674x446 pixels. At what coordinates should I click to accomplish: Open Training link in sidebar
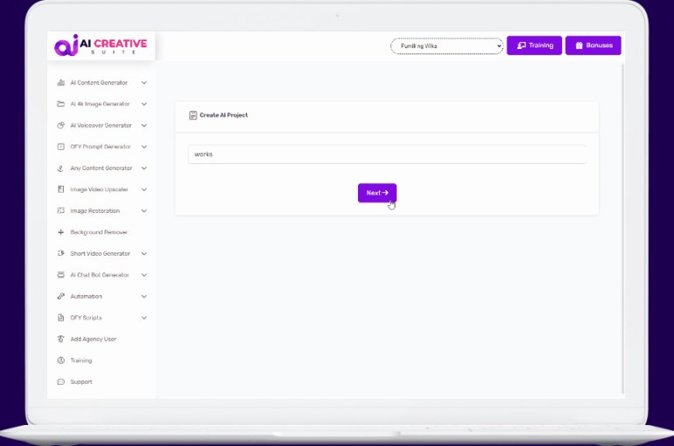pyautogui.click(x=81, y=360)
